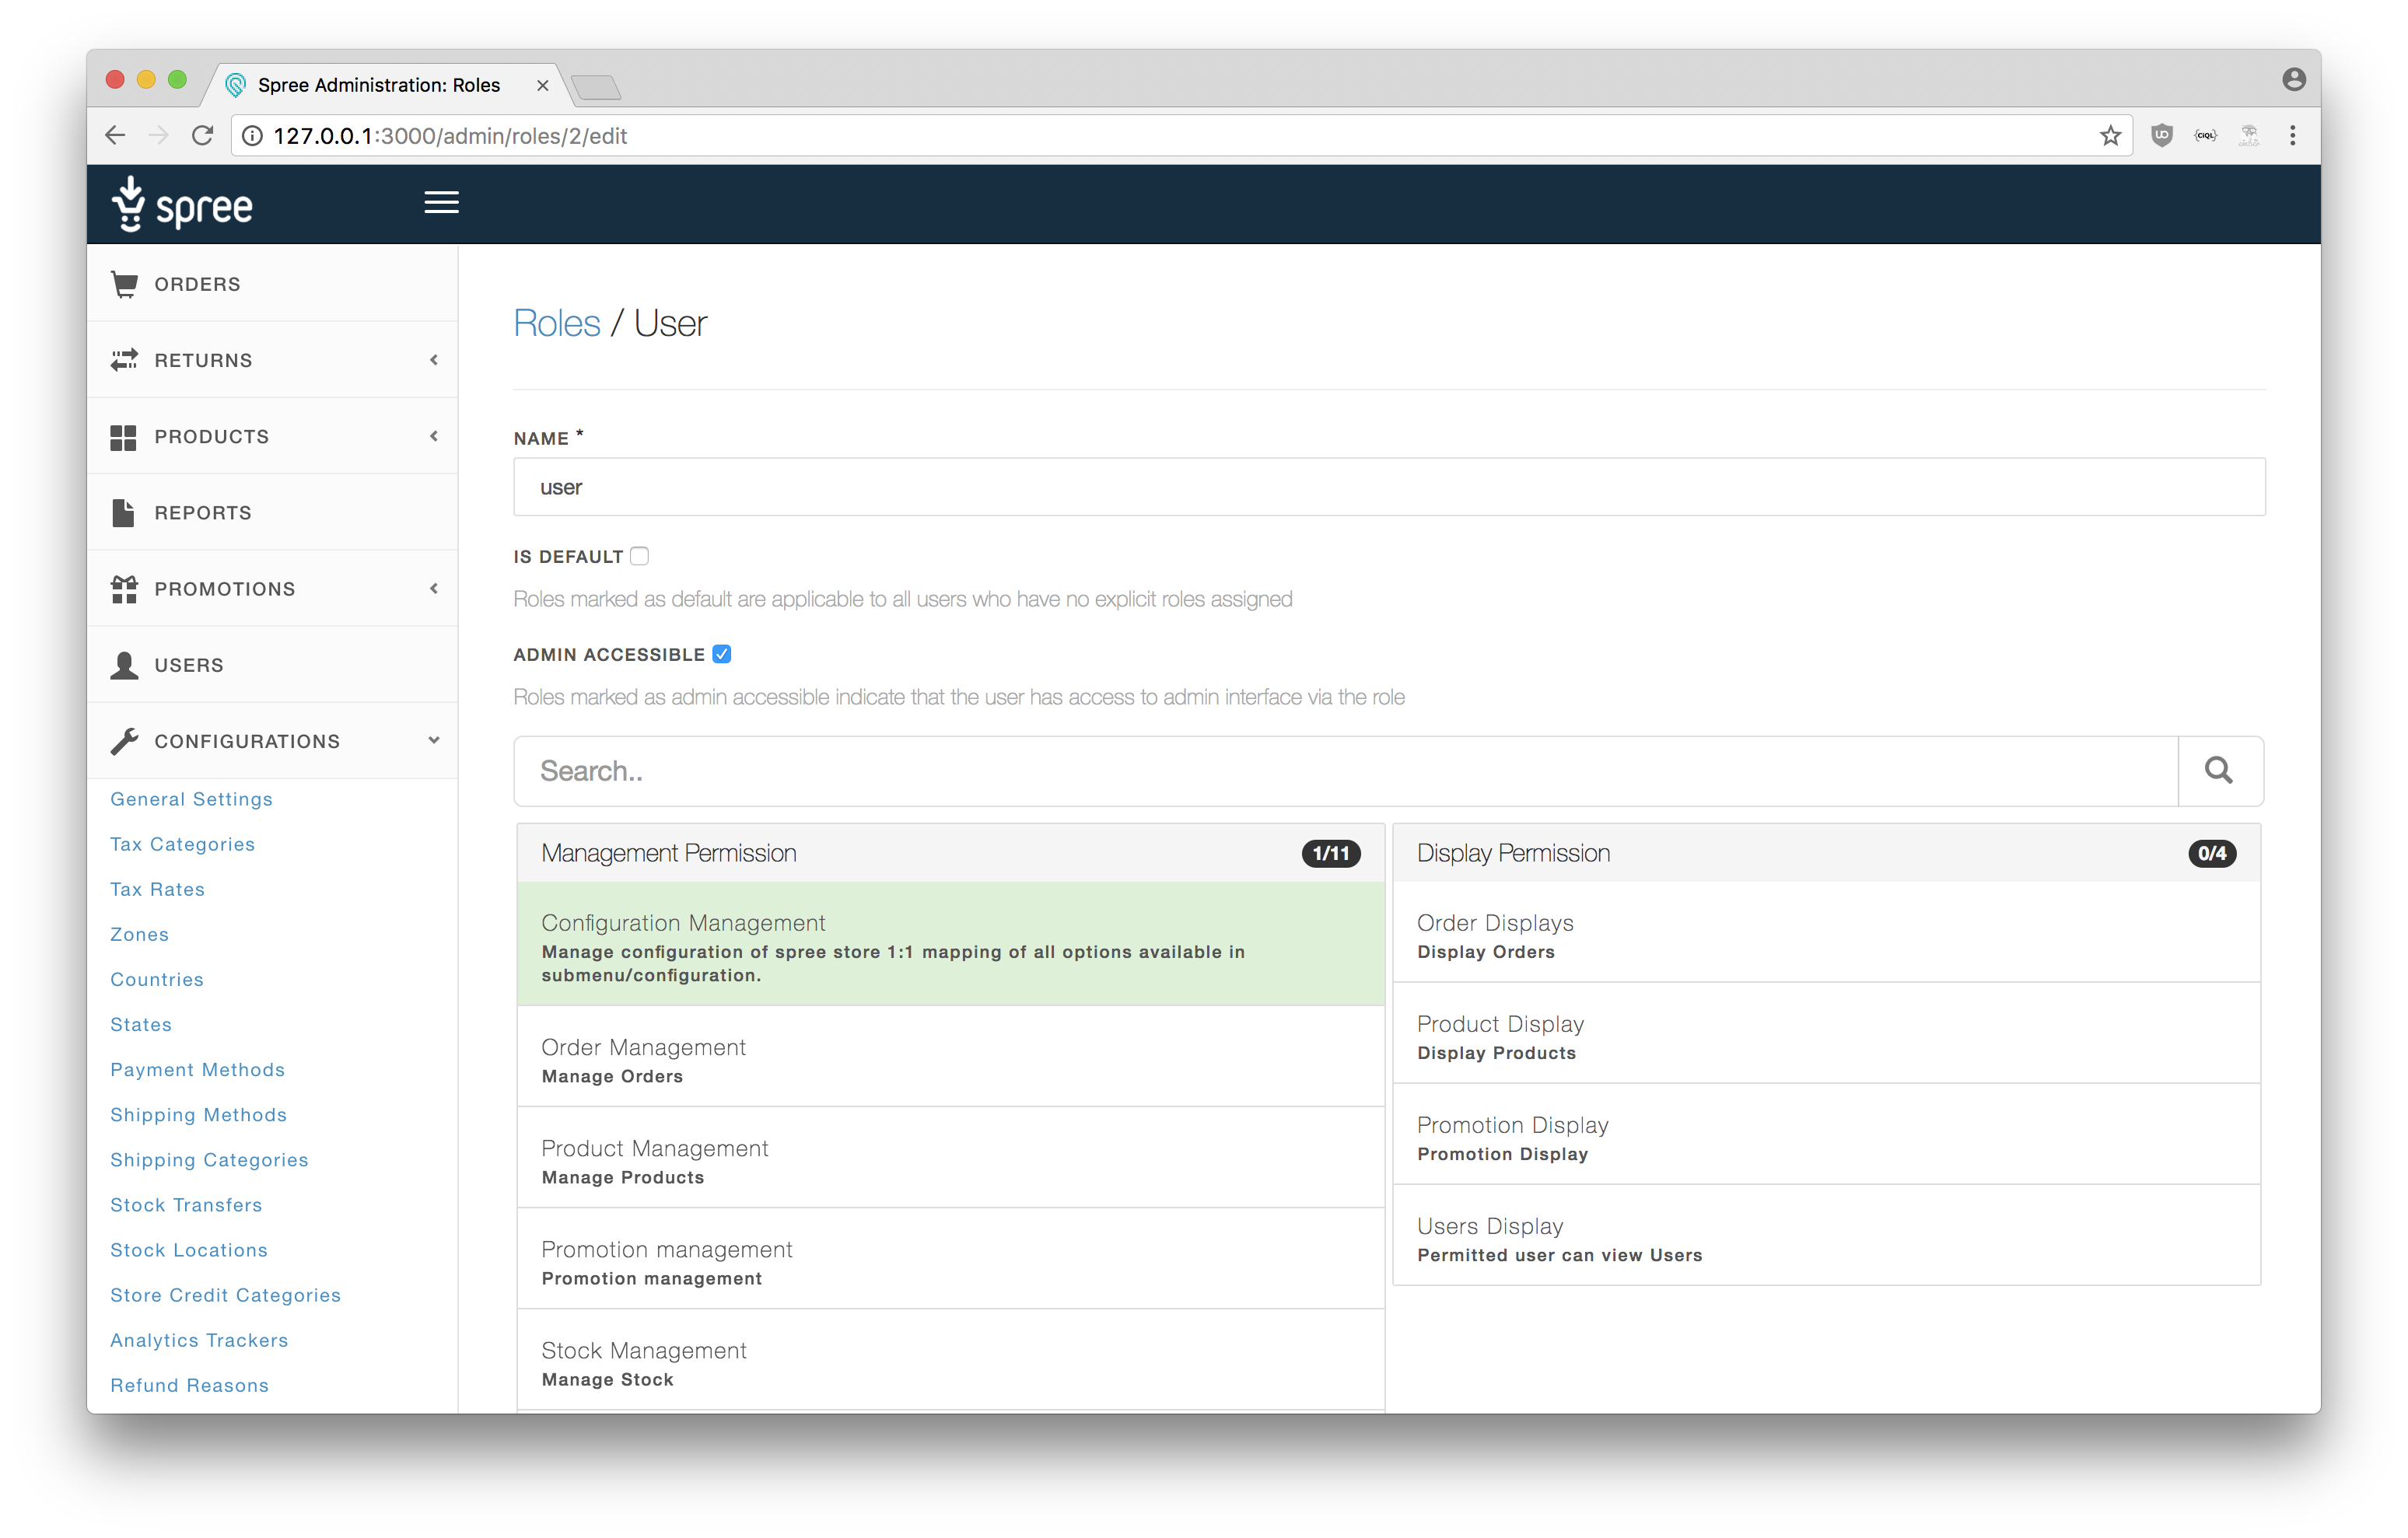Open Users in sidebar
The height and width of the screenshot is (1538, 2408).
click(x=272, y=664)
